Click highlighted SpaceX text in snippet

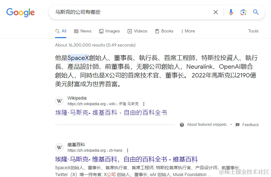[78, 58]
